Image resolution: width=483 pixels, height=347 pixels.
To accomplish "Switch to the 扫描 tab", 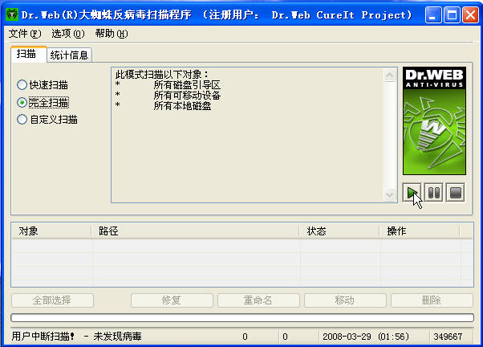I will pyautogui.click(x=28, y=55).
